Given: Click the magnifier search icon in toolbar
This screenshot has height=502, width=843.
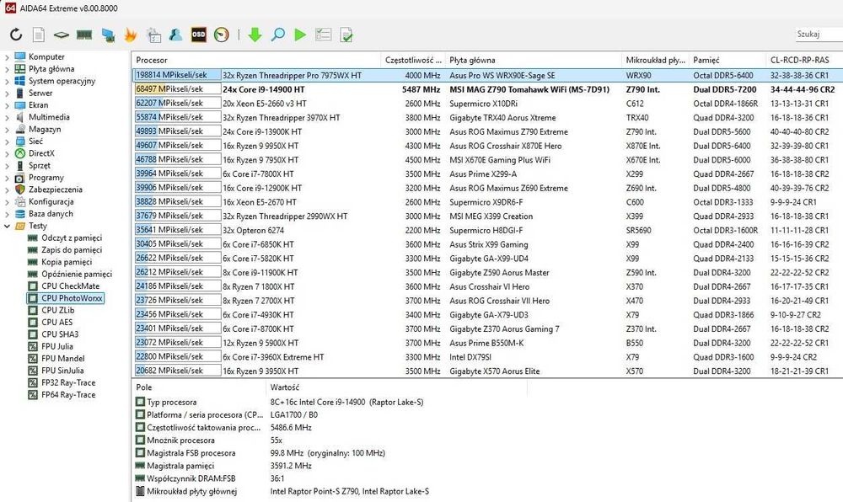Looking at the screenshot, I should tap(278, 35).
